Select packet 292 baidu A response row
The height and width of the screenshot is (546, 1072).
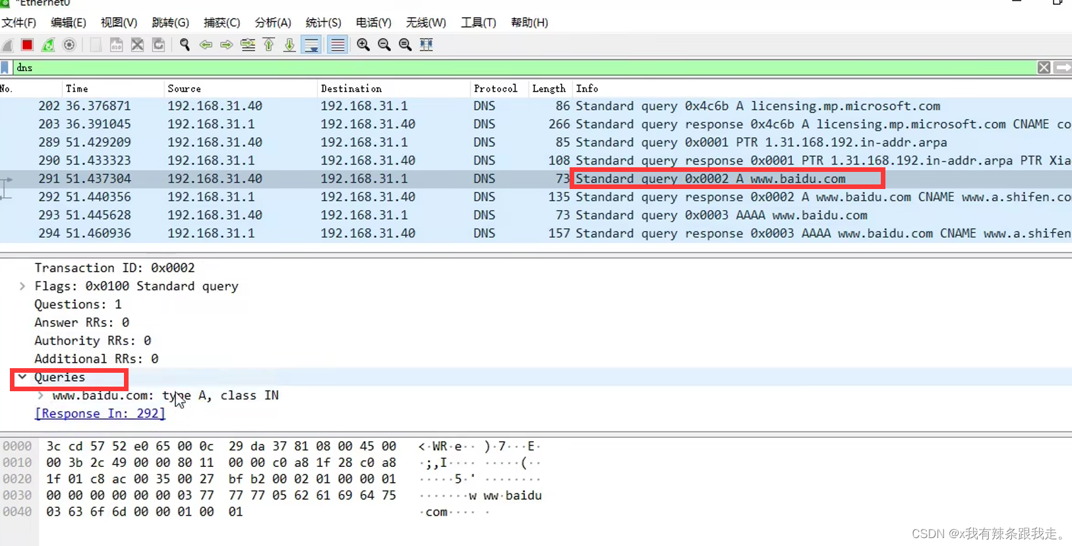[536, 197]
